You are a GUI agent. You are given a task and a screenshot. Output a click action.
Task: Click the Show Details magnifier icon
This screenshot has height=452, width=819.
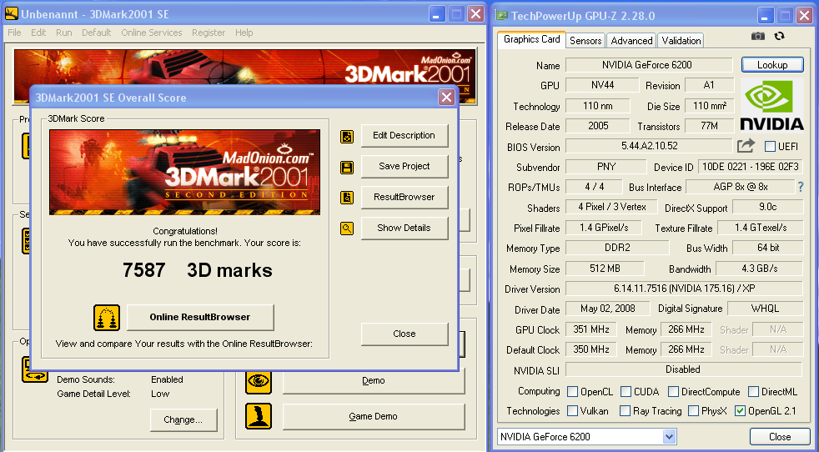coord(347,229)
